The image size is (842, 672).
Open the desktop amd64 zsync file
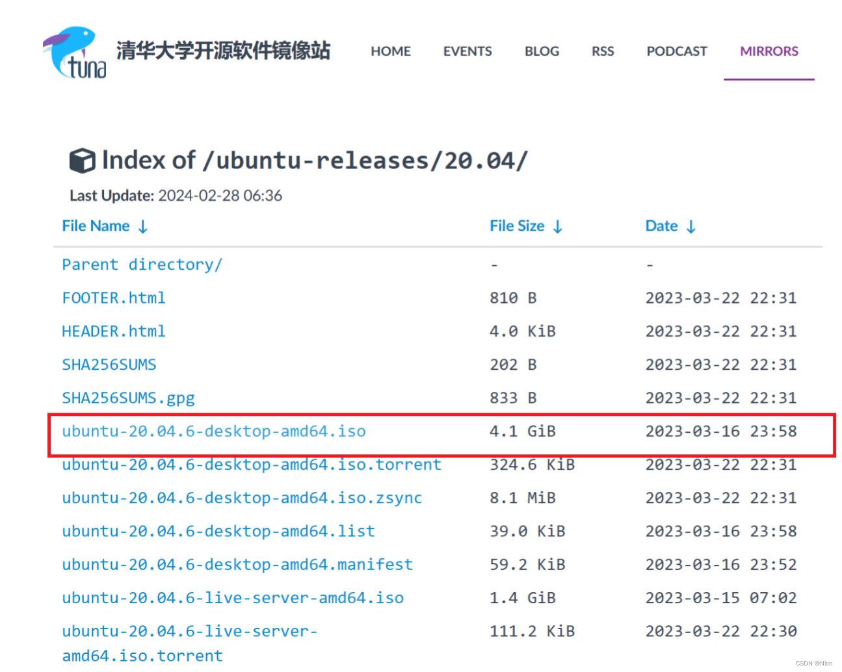[x=241, y=498]
